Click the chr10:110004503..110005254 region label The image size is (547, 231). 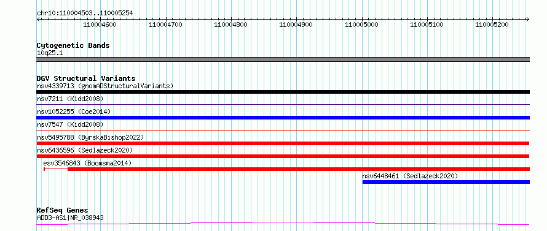click(85, 13)
